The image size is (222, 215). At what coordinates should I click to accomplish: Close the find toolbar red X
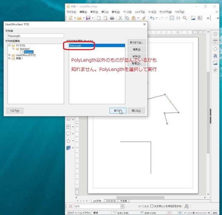tap(71, 206)
